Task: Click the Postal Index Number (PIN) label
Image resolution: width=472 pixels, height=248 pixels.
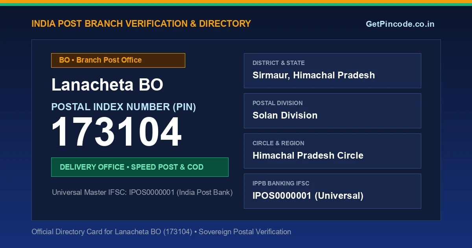Action: click(124, 107)
